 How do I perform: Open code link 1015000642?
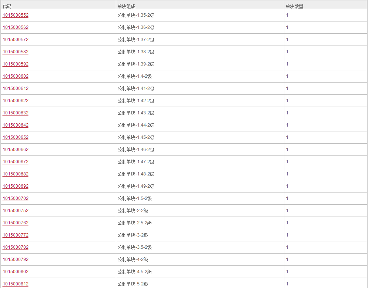(x=16, y=125)
